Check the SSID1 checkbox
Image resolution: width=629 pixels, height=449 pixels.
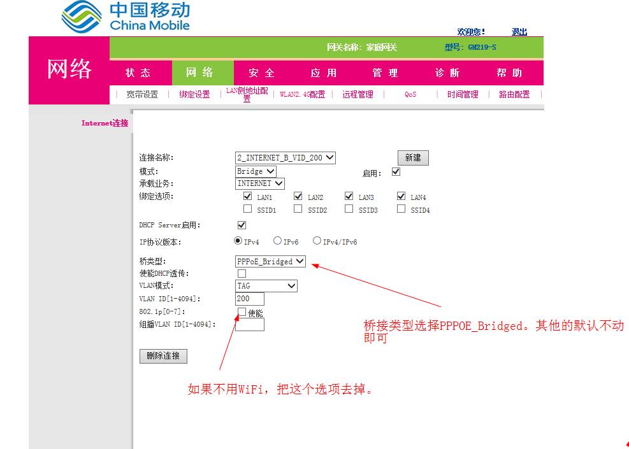pos(248,208)
